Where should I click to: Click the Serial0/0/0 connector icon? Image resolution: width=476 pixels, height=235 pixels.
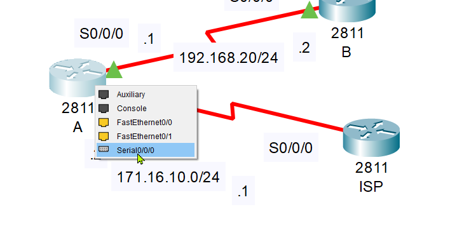(x=104, y=149)
